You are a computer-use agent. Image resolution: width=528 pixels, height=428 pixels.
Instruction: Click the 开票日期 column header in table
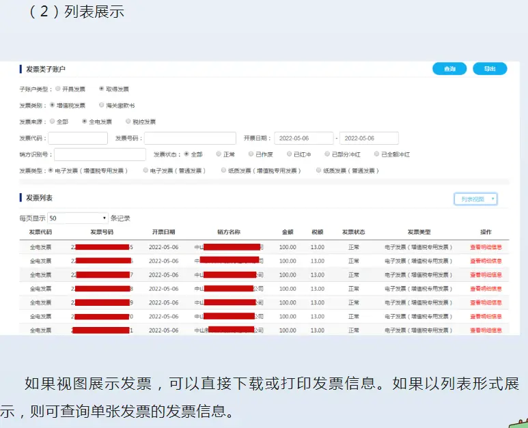163,232
